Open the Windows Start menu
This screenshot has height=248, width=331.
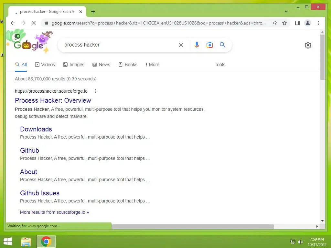click(8, 242)
